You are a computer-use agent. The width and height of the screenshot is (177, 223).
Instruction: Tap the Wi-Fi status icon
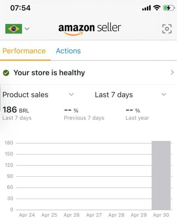(x=157, y=8)
